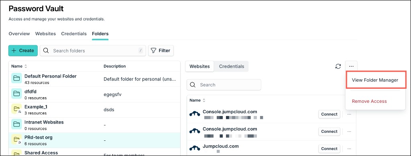Open more options for second Console.jumpcloud.com

tap(349, 132)
